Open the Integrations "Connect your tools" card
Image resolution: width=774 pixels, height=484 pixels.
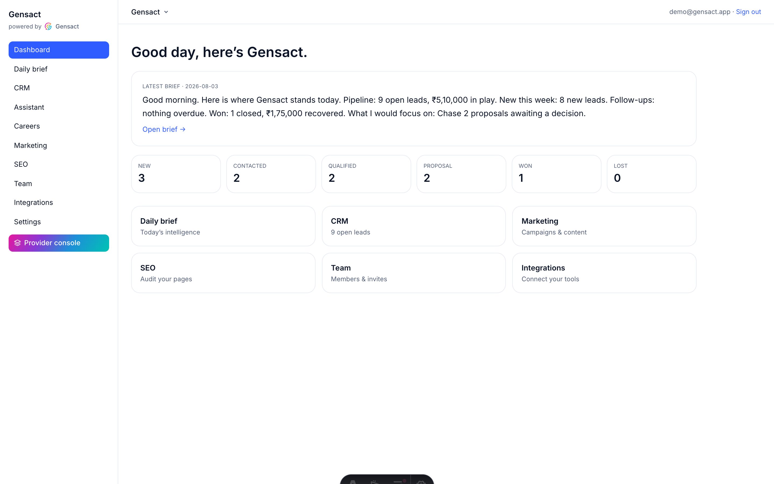tap(604, 273)
